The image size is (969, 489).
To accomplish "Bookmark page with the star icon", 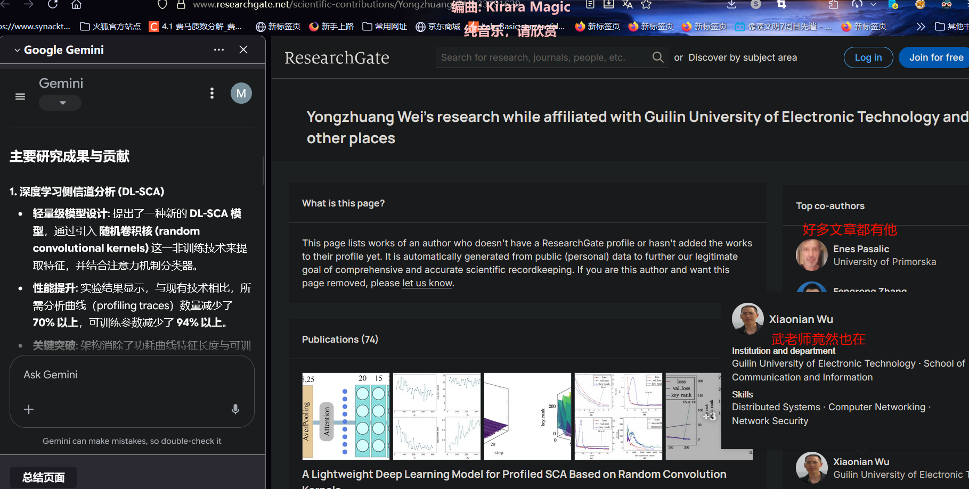I will tap(646, 5).
